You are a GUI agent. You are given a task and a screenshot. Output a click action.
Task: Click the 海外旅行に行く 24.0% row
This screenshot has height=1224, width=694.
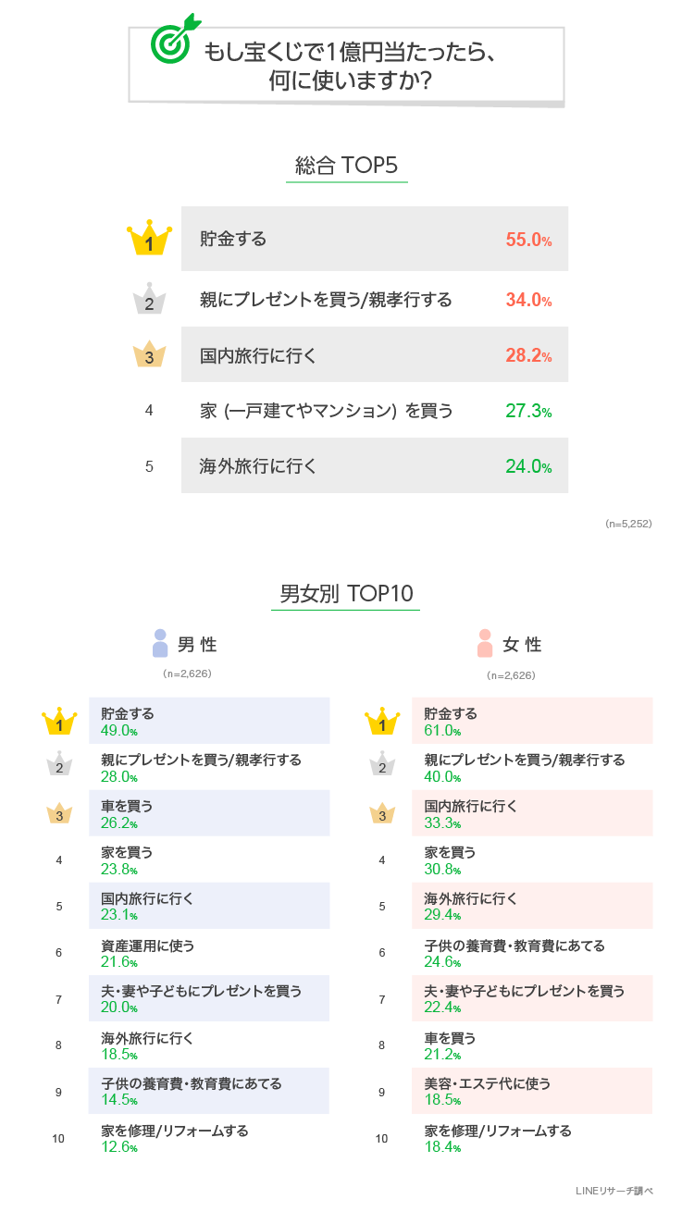(374, 465)
